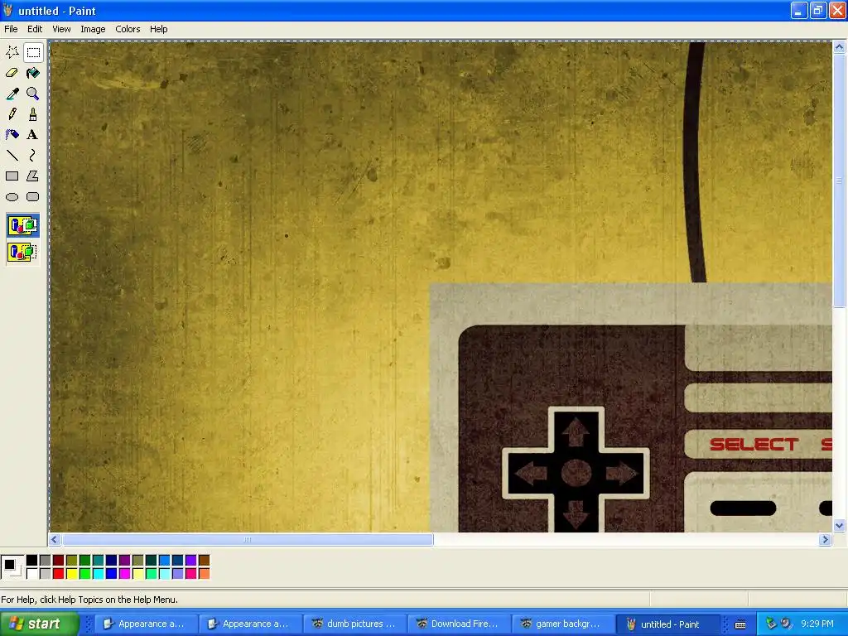Viewport: 848px width, 636px height.
Task: Open the Image menu
Action: coord(93,29)
